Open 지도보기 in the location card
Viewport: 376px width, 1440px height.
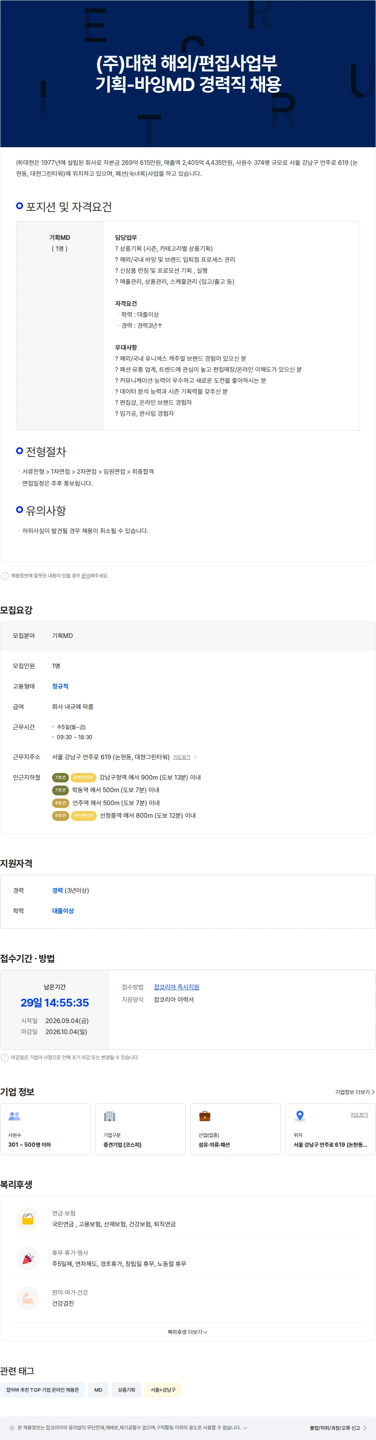(359, 1115)
